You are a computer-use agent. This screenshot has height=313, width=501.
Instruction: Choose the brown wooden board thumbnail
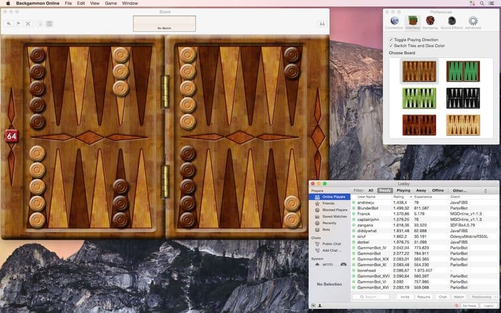[x=419, y=71]
